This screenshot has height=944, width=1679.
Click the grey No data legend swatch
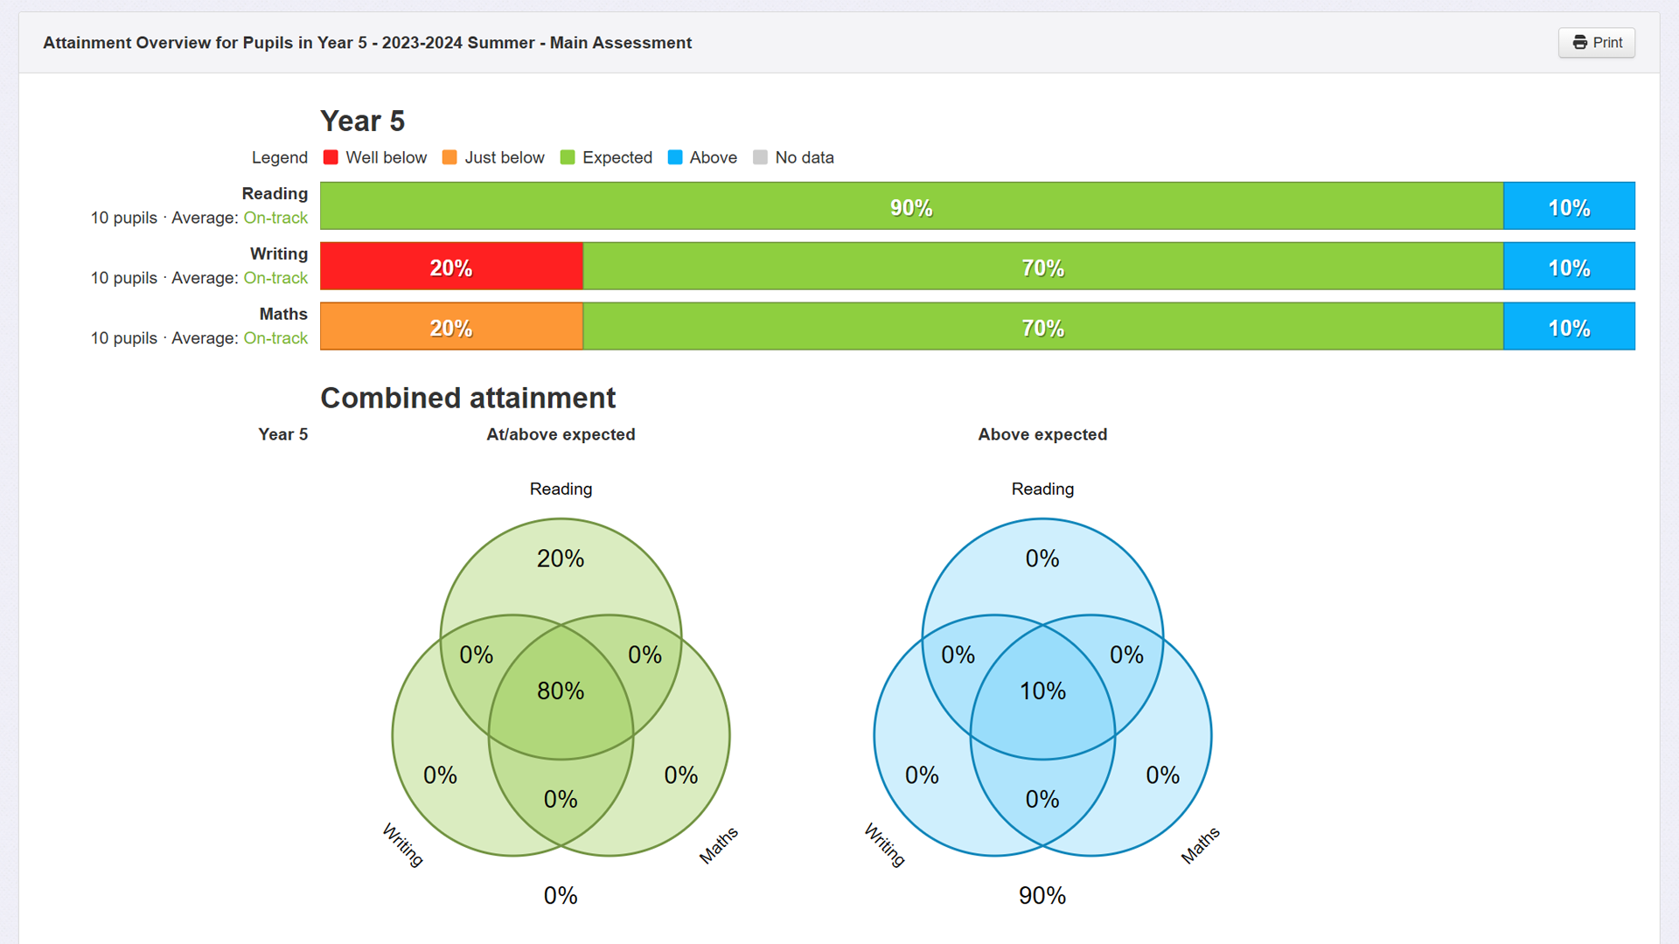pos(760,157)
